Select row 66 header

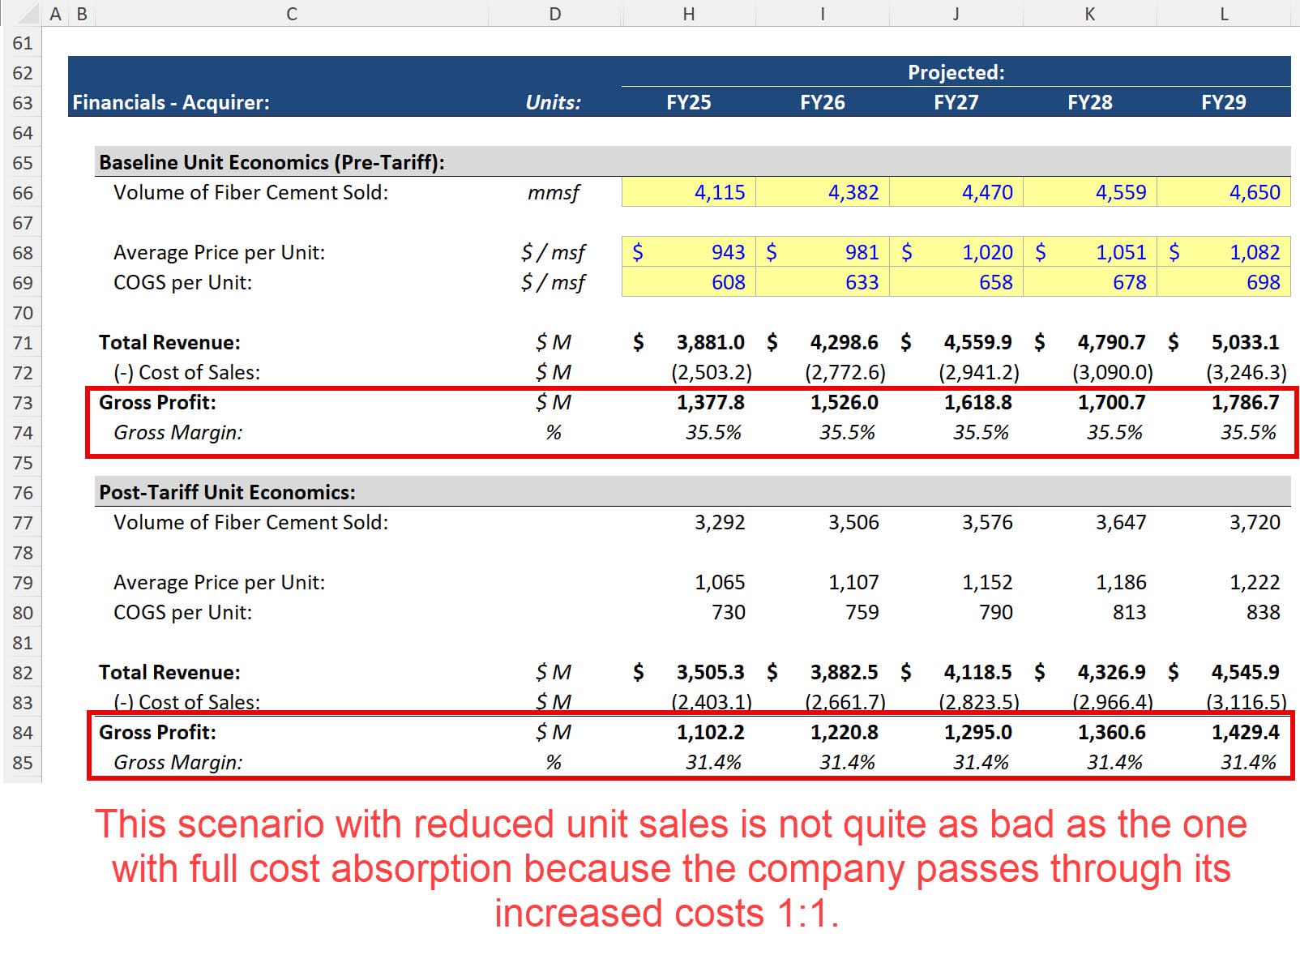pos(24,193)
